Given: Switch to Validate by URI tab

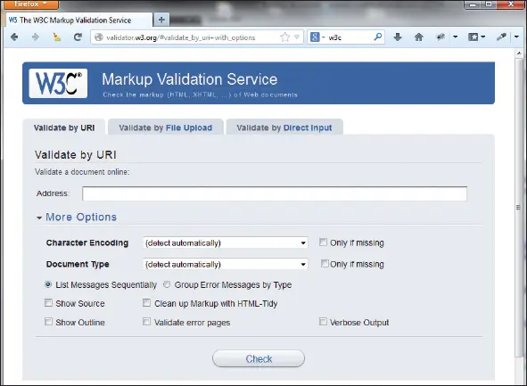Looking at the screenshot, I should point(64,127).
